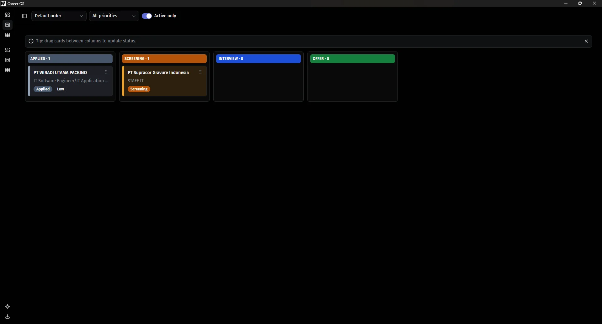Open the table view icon in the upper sidebar group
602x324 pixels.
[x=8, y=35]
